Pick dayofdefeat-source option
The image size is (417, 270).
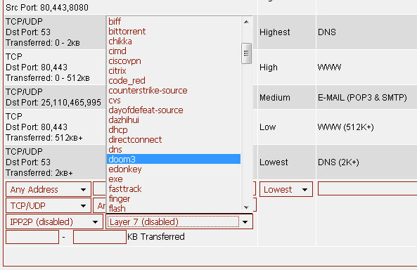174,110
